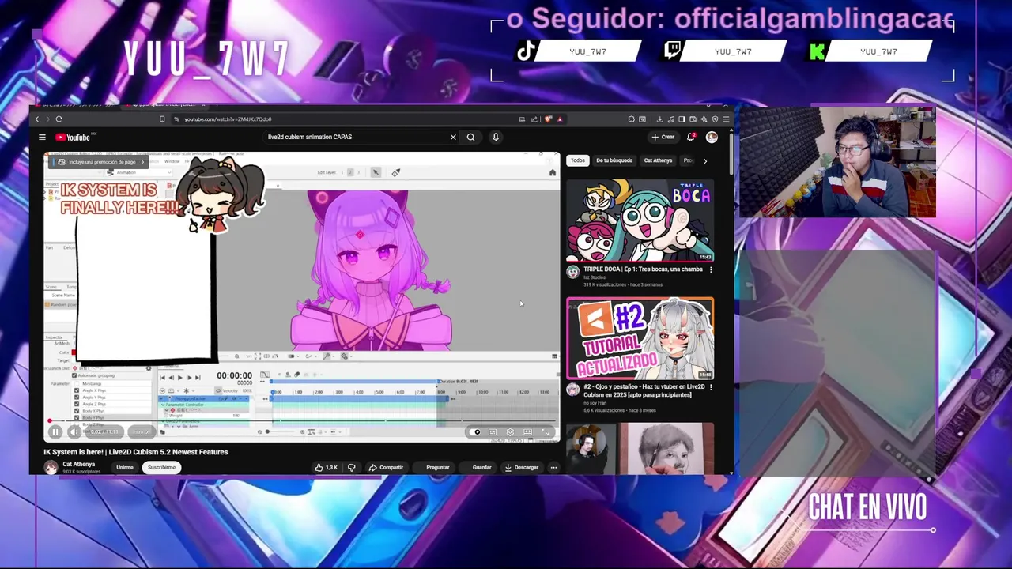
Task: Go back with the browser back arrow
Action: pos(37,119)
